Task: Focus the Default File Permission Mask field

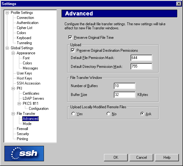Action: (x=141, y=58)
